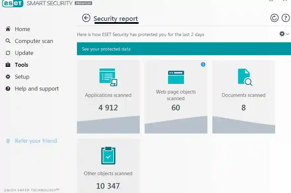291x193 pixels.
Task: Click the Documents scanned icon
Action: point(243,77)
